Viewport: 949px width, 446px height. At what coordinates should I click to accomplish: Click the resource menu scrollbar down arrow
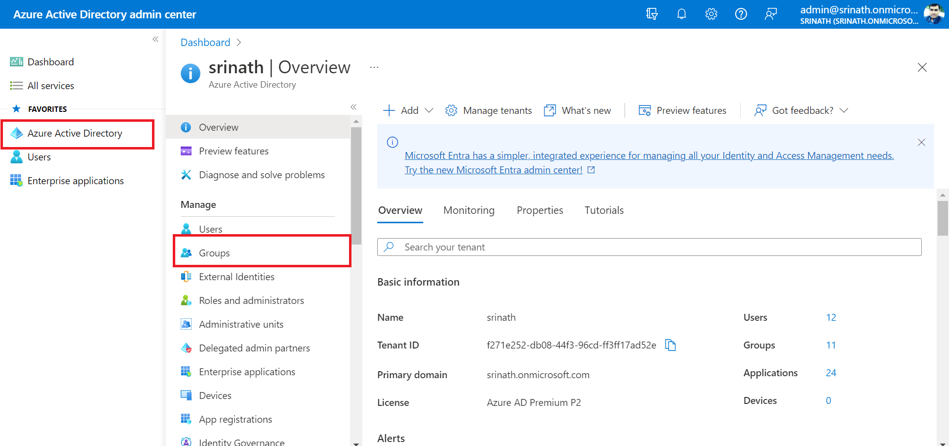(356, 443)
